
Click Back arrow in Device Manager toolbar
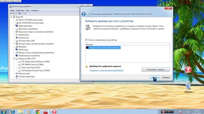coord(11,13)
